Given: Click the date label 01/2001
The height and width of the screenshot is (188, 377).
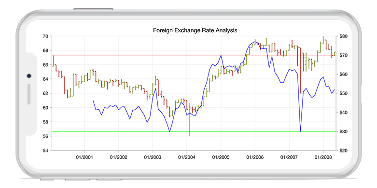Looking at the screenshot, I should (x=84, y=157).
